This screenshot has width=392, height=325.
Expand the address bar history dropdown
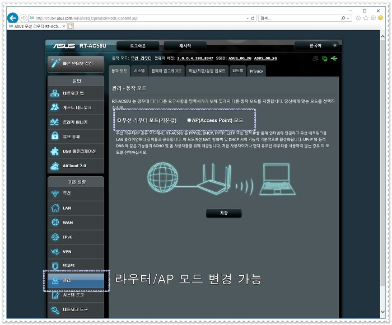click(x=248, y=18)
